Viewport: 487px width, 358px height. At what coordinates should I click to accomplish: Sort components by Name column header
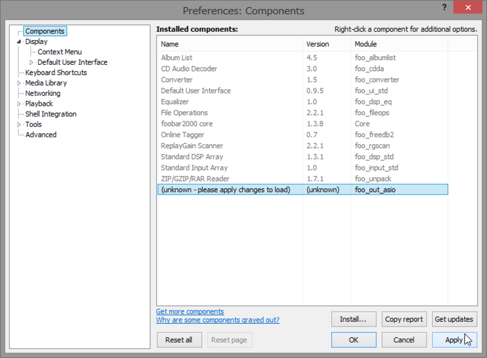coord(230,44)
